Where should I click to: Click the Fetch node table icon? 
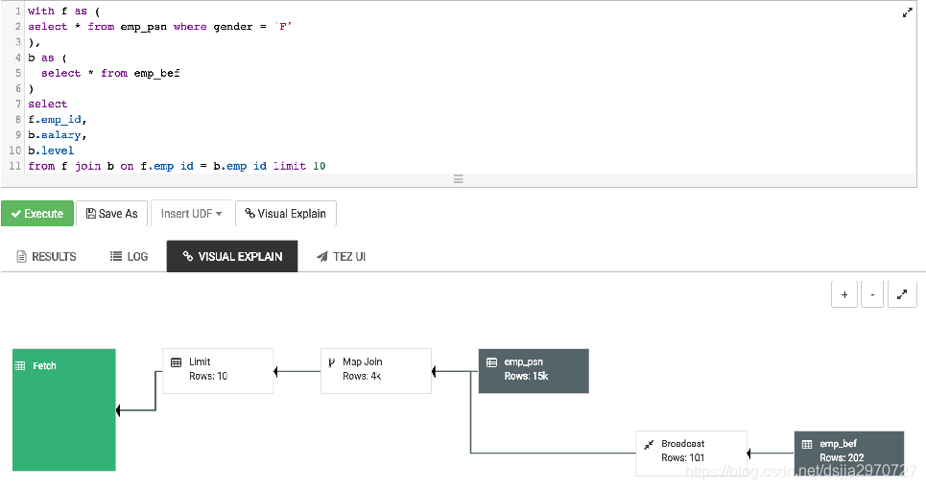click(20, 365)
